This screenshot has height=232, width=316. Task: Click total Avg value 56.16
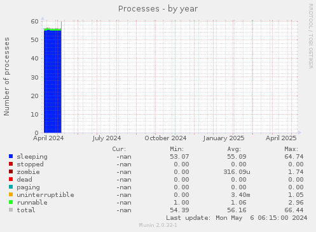pos(237,210)
